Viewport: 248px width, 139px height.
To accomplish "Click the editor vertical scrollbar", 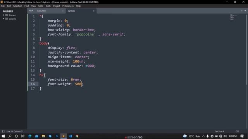I will (x=246, y=50).
